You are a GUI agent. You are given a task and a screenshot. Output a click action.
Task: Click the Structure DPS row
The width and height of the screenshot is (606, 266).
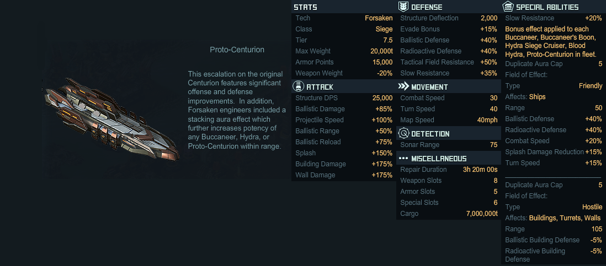(344, 98)
